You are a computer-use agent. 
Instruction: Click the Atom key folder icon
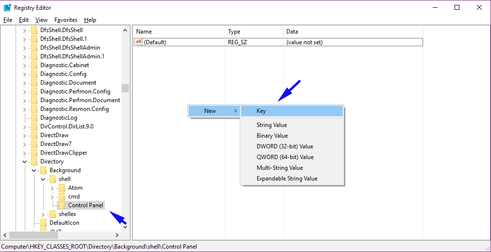pyautogui.click(x=62, y=188)
